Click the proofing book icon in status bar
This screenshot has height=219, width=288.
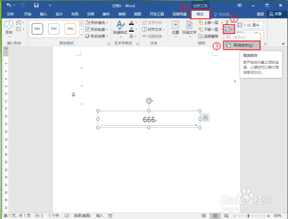[x=67, y=216]
